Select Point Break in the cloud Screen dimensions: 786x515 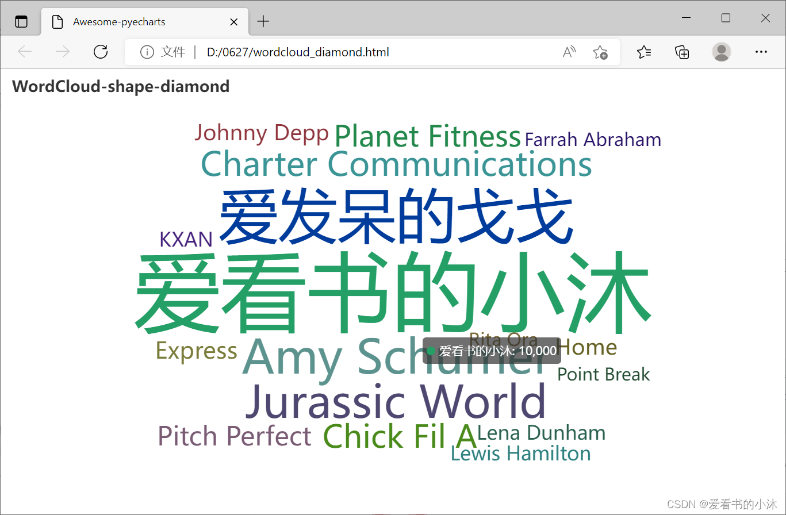[x=604, y=375]
